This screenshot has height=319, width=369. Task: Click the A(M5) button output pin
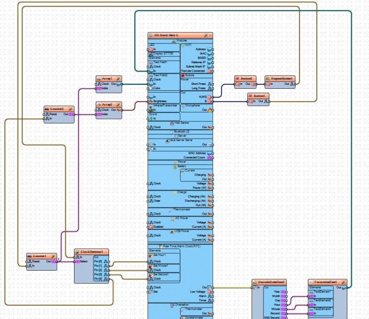click(213, 97)
